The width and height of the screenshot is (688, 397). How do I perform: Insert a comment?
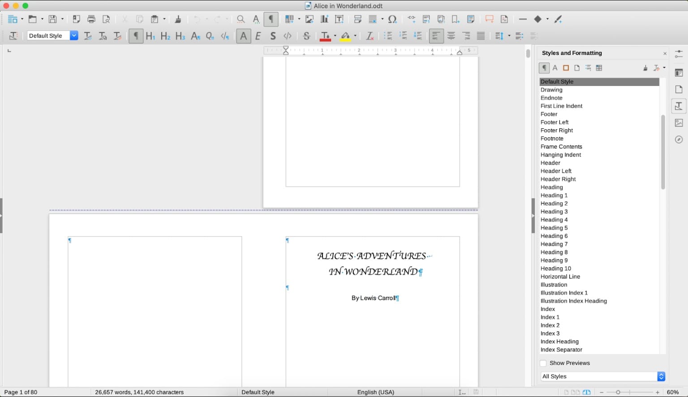[489, 19]
